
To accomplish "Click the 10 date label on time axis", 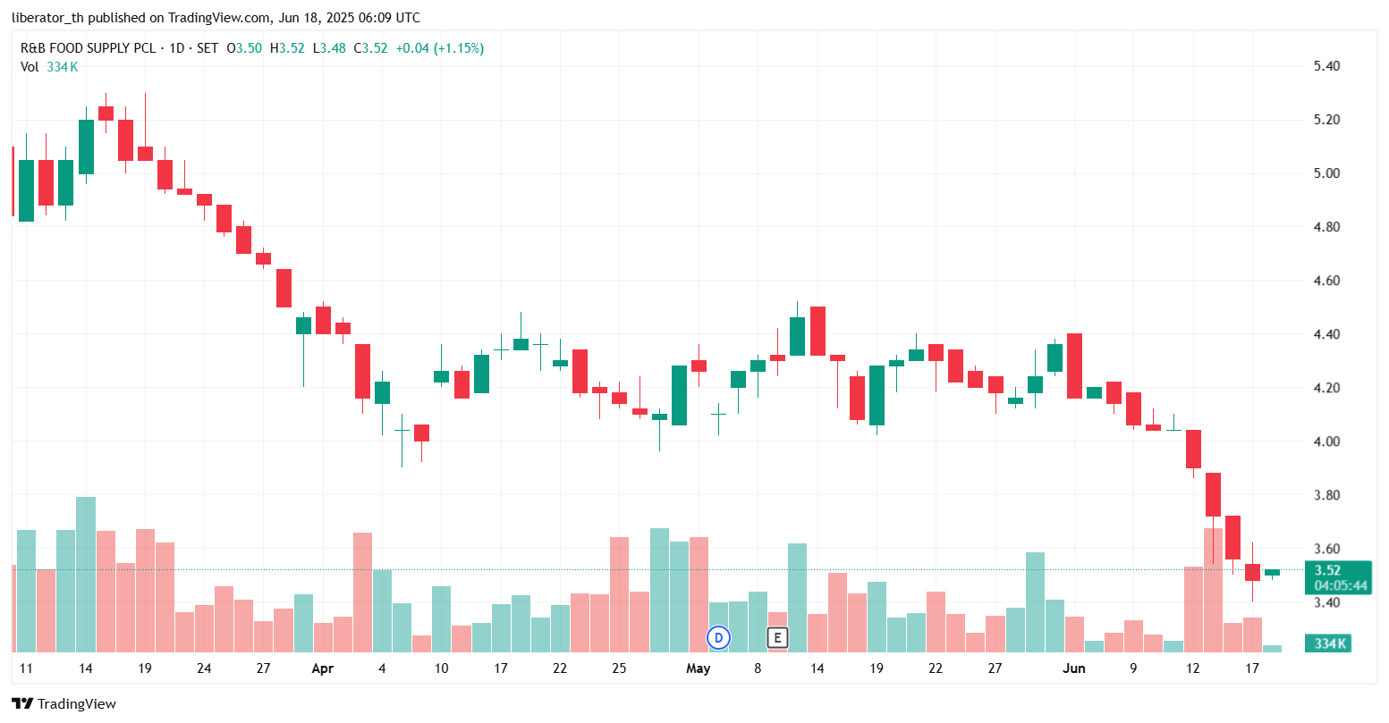I will [441, 668].
